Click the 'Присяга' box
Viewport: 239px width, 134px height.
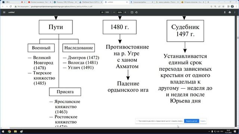[x=65, y=92]
